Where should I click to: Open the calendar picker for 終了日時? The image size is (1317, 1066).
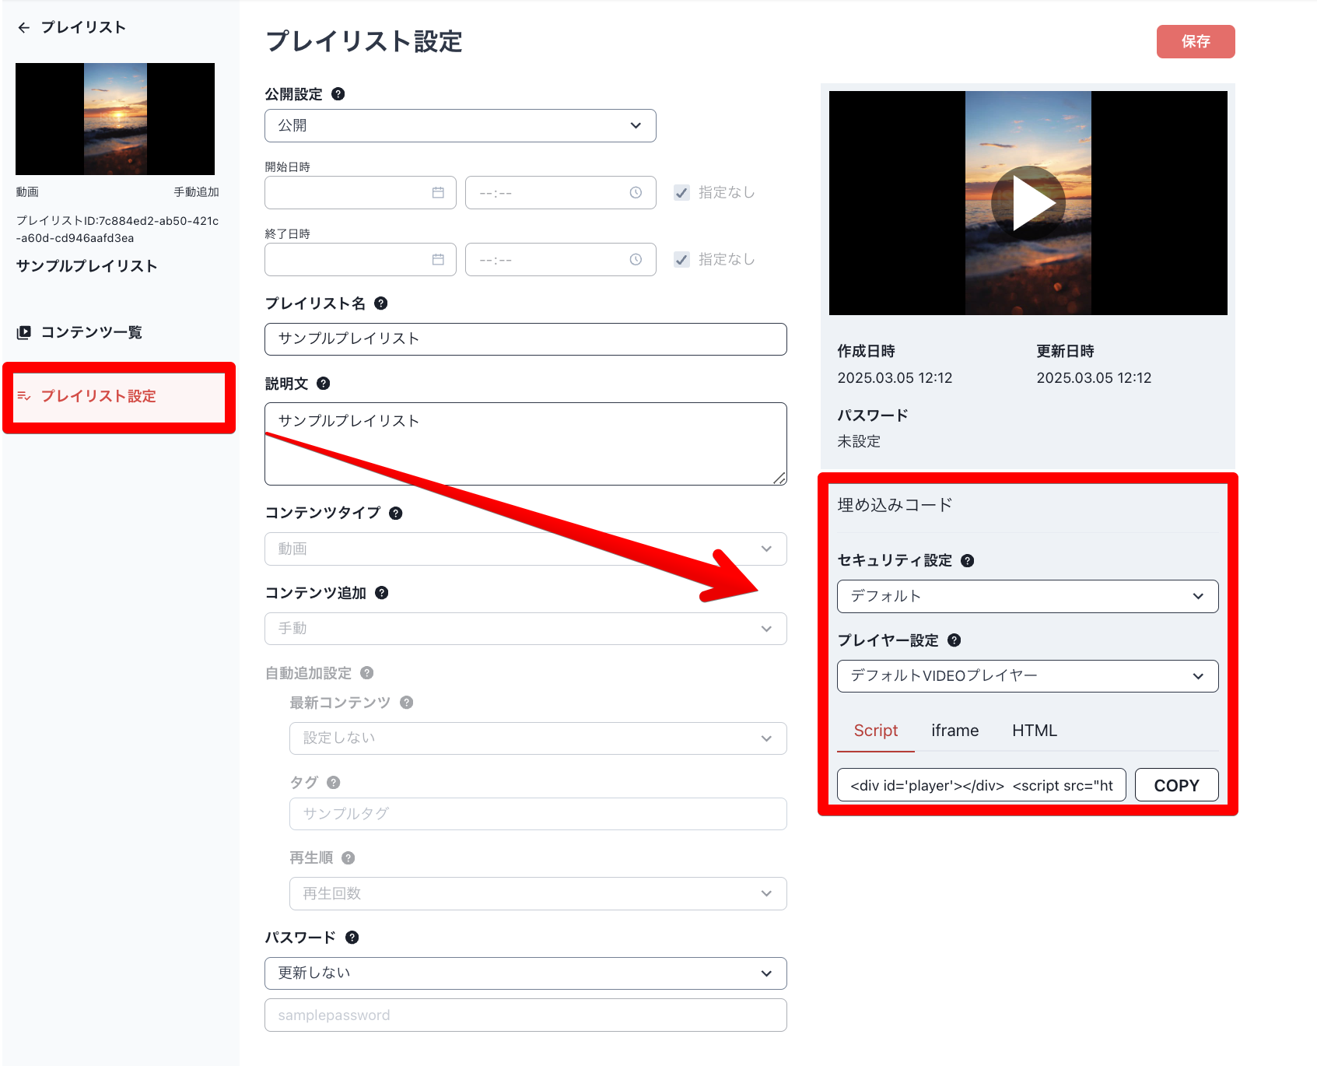pyautogui.click(x=439, y=259)
